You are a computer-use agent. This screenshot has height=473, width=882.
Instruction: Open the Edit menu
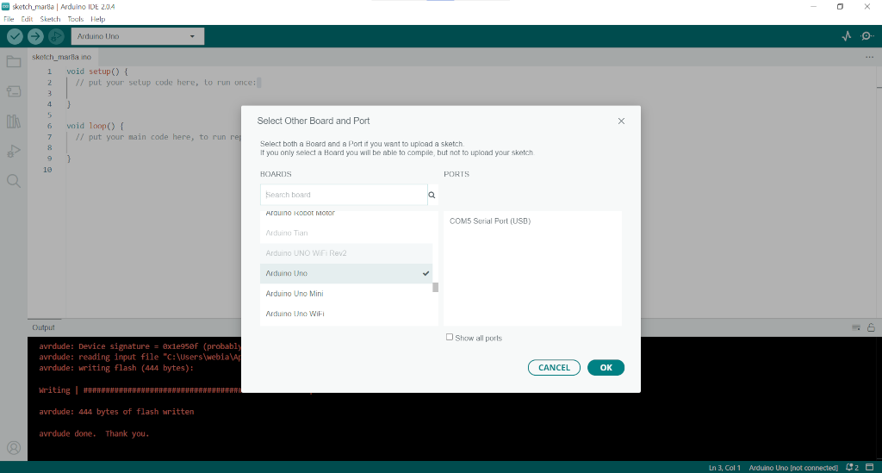click(x=27, y=19)
